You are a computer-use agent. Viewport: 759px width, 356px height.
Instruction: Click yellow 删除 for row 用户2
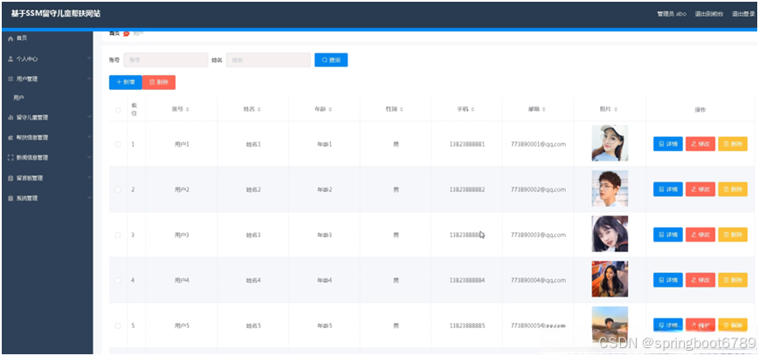coord(733,189)
